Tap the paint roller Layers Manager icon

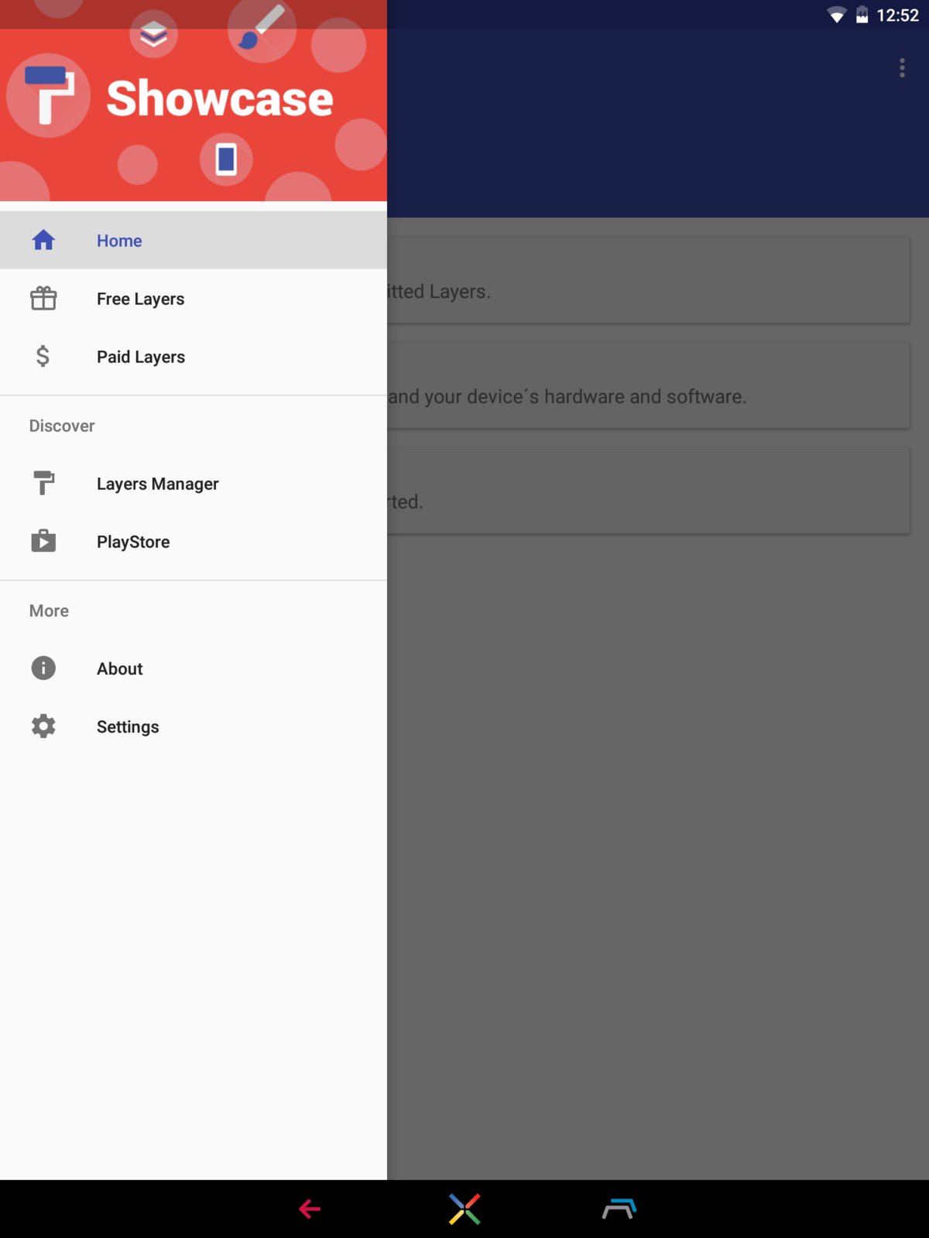click(43, 484)
